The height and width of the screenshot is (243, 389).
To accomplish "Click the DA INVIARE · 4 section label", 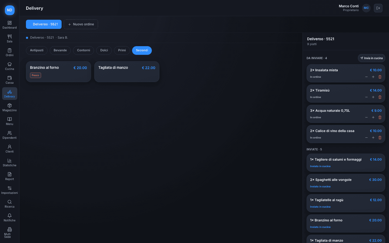I will [317, 58].
